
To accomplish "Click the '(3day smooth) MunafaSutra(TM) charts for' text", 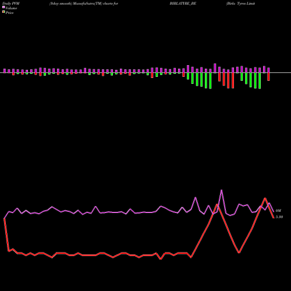I will point(84,3).
